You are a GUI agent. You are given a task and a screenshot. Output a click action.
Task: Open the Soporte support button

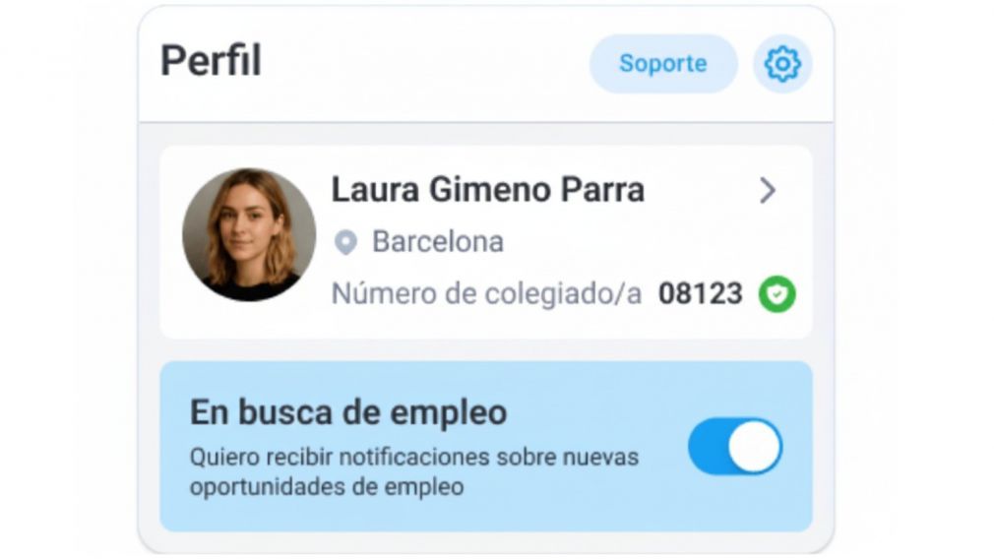(663, 63)
